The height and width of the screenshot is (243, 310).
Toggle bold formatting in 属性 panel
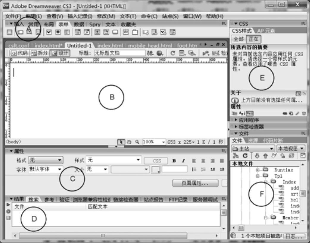point(174,161)
